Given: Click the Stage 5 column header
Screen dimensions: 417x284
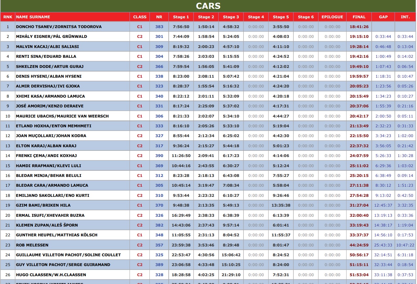Looking at the screenshot, I should click(x=281, y=17).
